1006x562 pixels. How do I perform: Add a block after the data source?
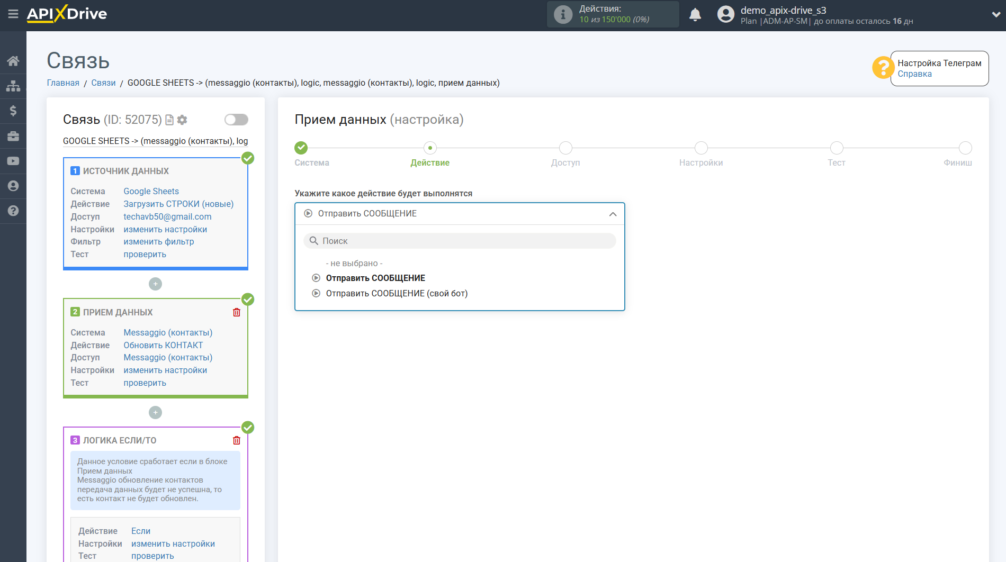click(155, 284)
